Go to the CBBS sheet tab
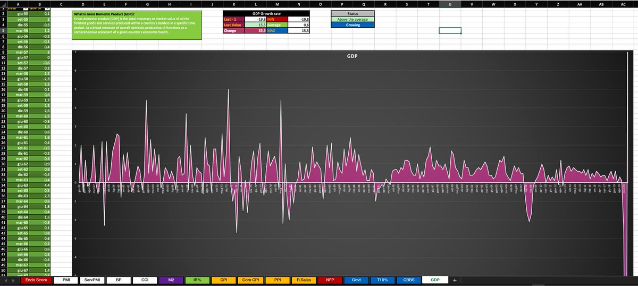638x286 pixels. point(408,280)
